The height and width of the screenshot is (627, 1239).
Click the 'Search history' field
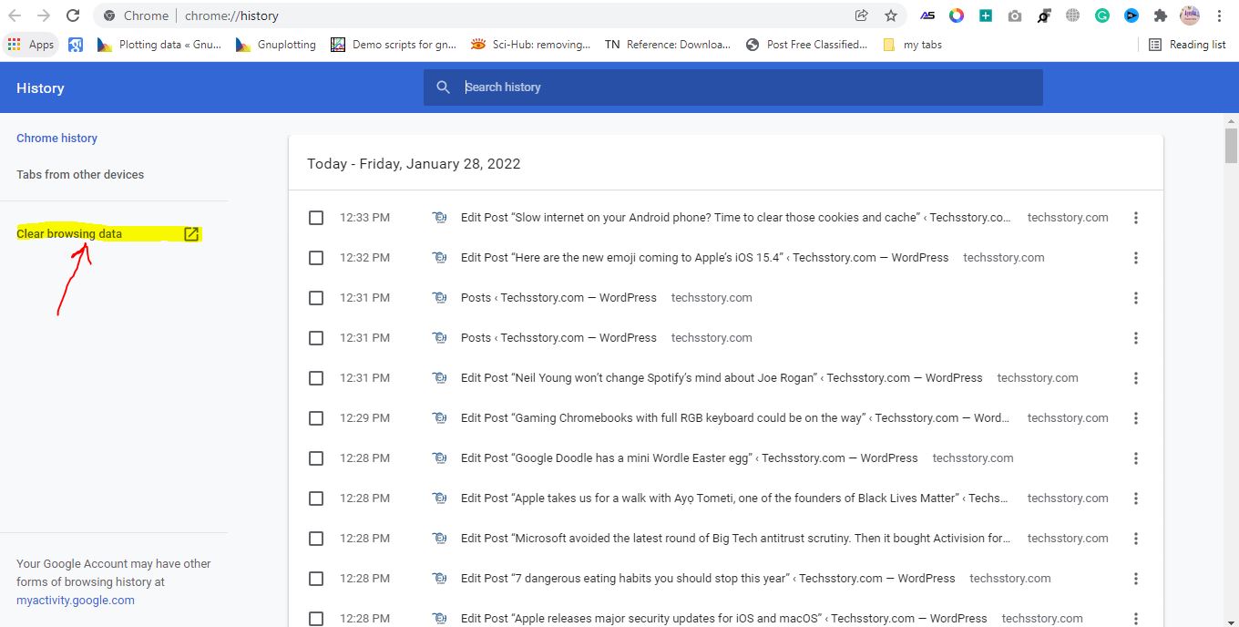[733, 87]
